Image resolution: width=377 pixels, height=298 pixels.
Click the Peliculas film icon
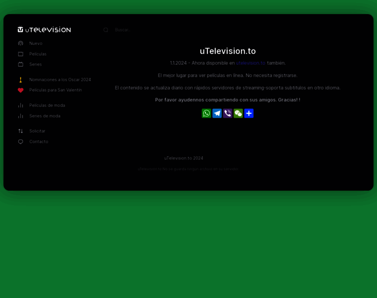pos(21,54)
